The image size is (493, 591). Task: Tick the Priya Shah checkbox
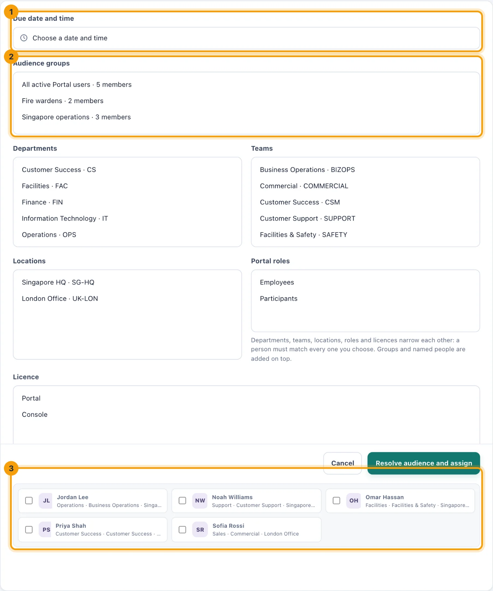tap(29, 529)
